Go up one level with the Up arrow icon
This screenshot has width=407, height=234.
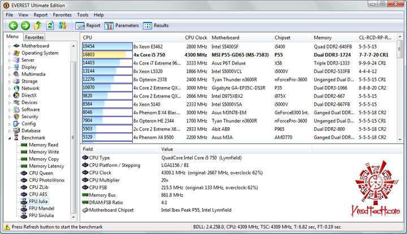pyautogui.click(x=38, y=25)
